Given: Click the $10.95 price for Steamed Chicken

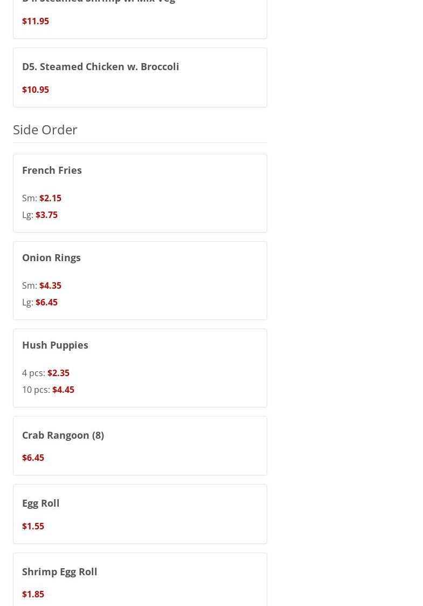Looking at the screenshot, I should tap(36, 90).
